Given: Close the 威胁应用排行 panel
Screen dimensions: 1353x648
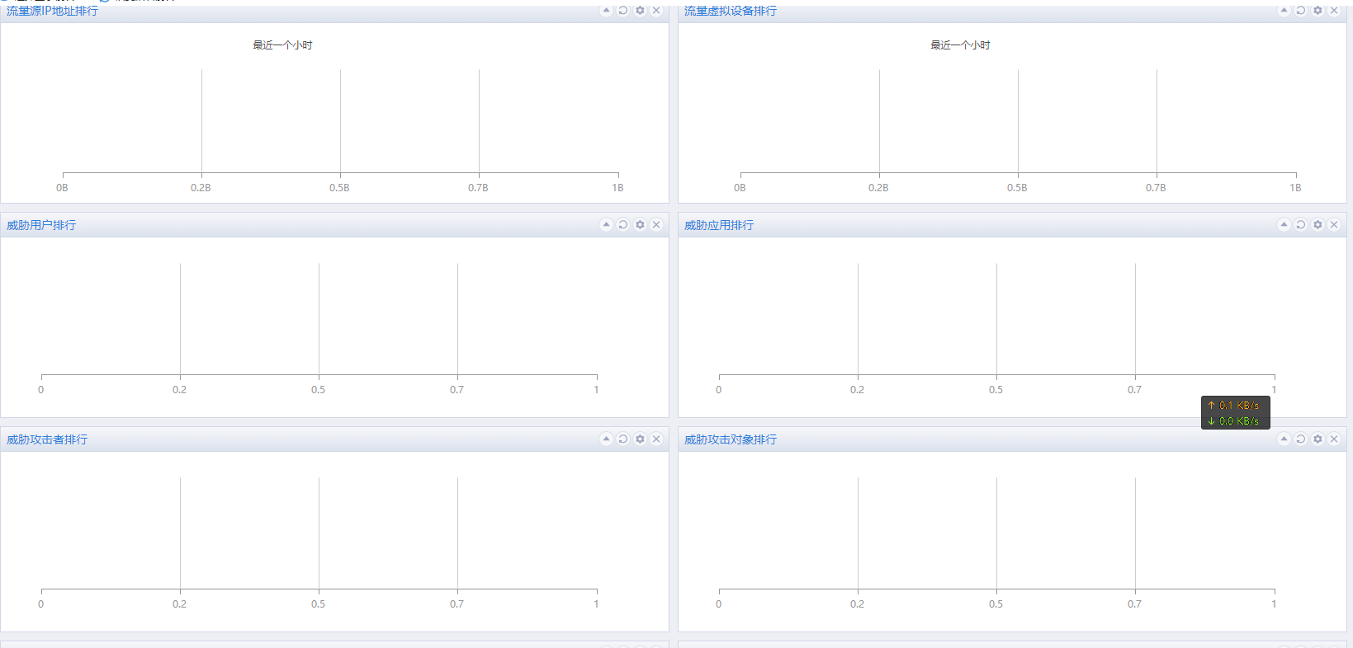Looking at the screenshot, I should 1334,224.
